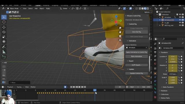The image size is (185, 104).
Task: Switch to Modeling workspace tab
Action: (46, 5)
